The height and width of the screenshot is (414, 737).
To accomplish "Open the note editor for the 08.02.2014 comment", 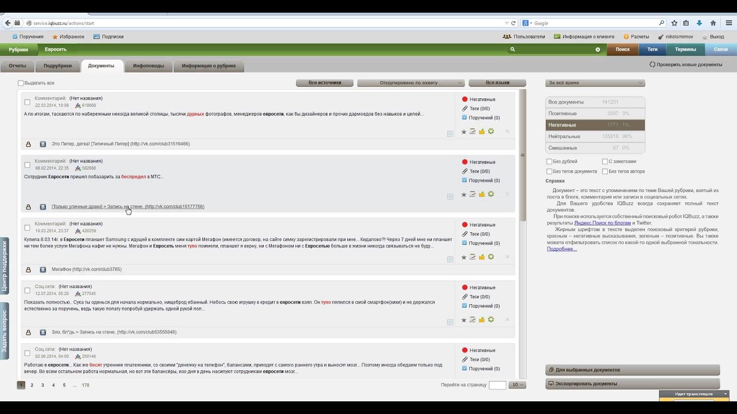I will pos(472,194).
